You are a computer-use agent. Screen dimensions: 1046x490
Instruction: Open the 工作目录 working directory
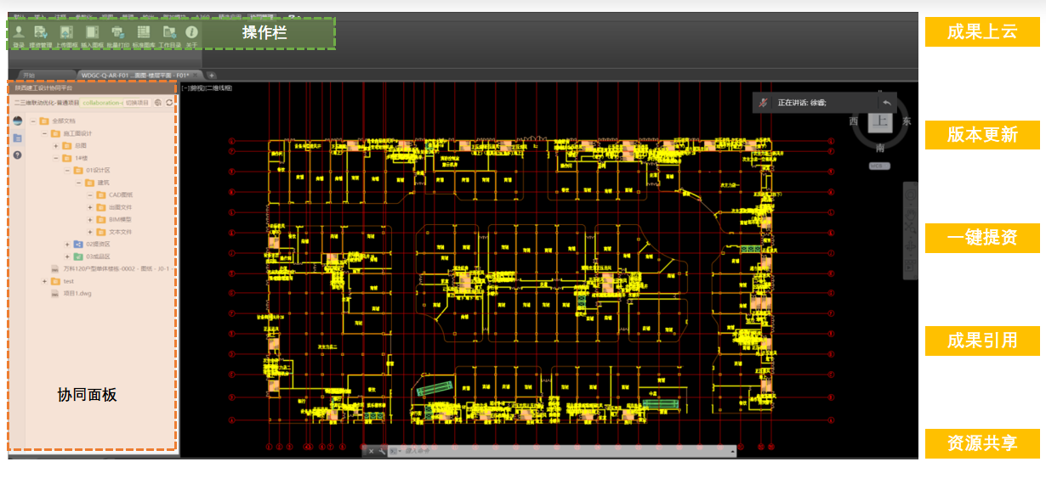pos(169,33)
